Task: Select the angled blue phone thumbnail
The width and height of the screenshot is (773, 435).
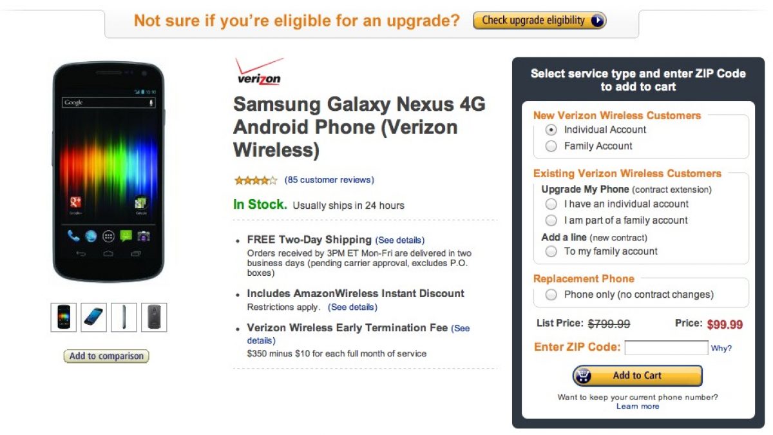Action: coord(93,317)
